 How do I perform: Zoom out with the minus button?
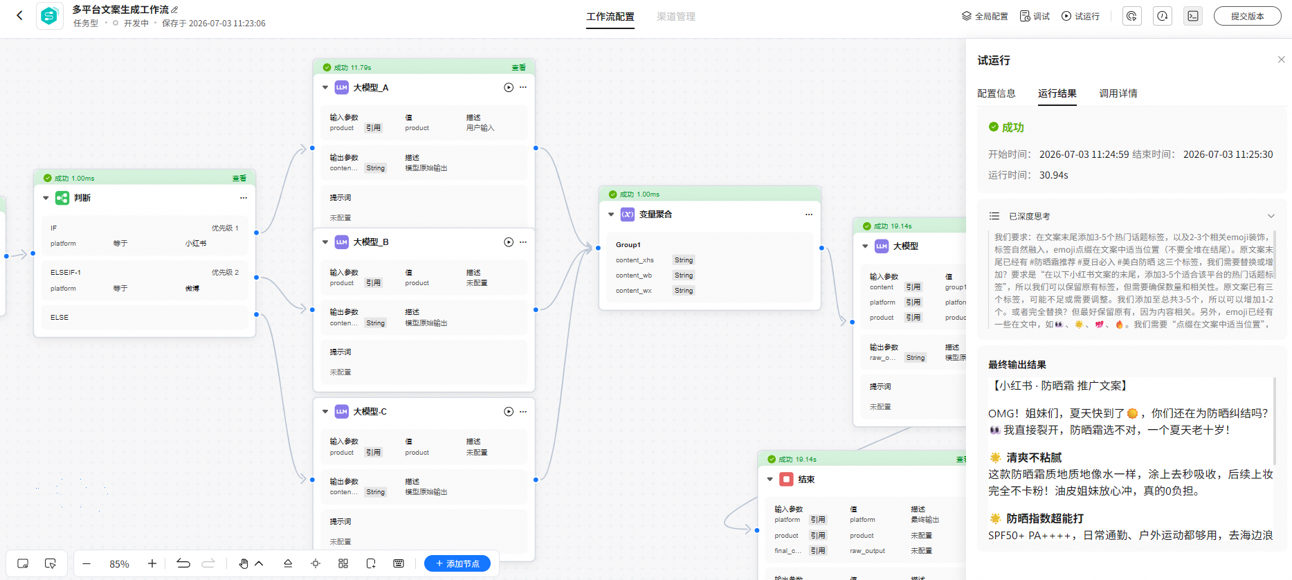(x=87, y=563)
